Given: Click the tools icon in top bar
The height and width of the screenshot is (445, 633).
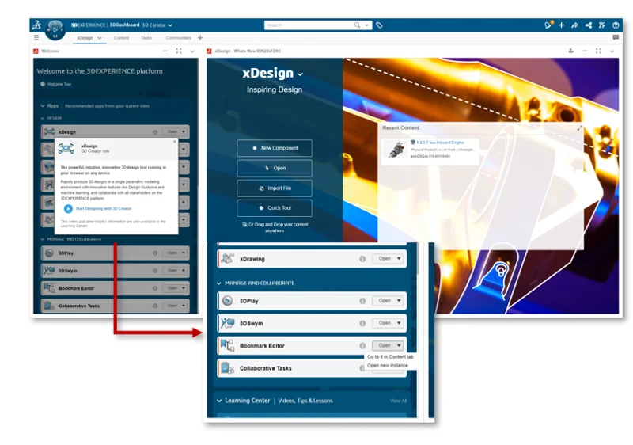Looking at the screenshot, I should point(602,25).
